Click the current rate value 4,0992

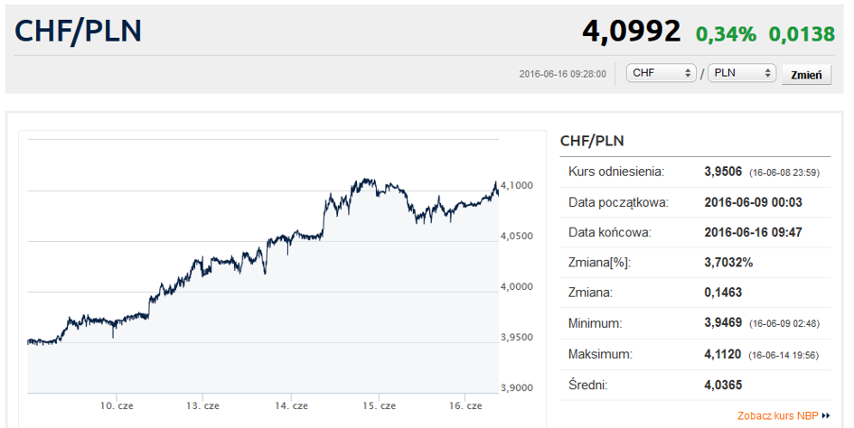click(x=631, y=33)
